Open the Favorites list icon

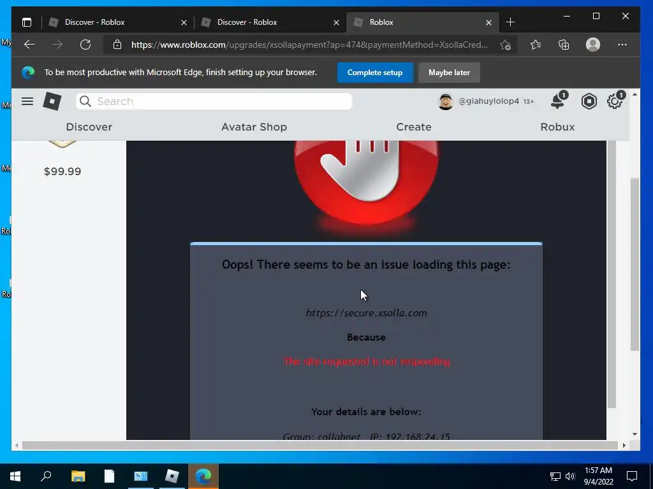[536, 45]
